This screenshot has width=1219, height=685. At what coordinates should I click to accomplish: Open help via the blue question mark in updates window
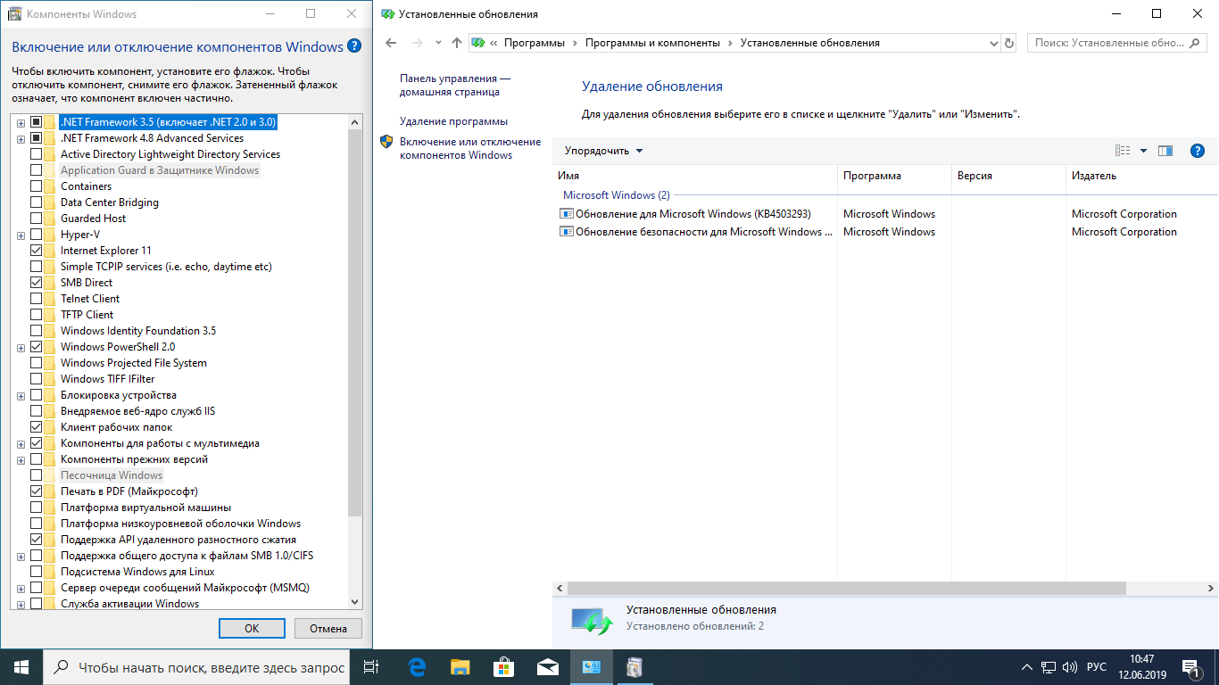(x=1198, y=151)
